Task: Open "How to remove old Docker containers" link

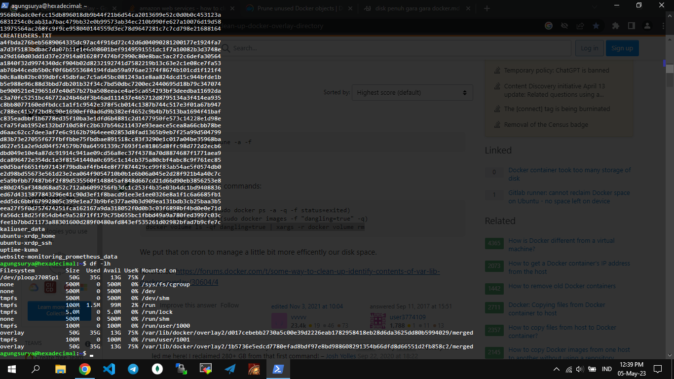Action: point(562,286)
